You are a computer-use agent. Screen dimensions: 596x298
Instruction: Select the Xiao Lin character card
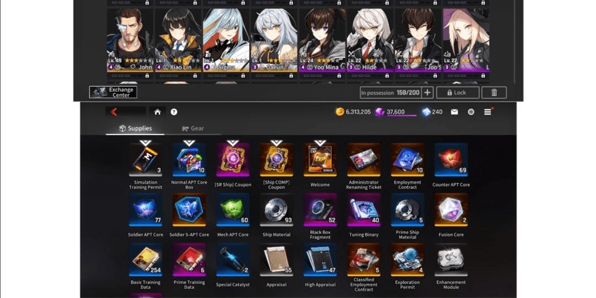pyautogui.click(x=178, y=40)
